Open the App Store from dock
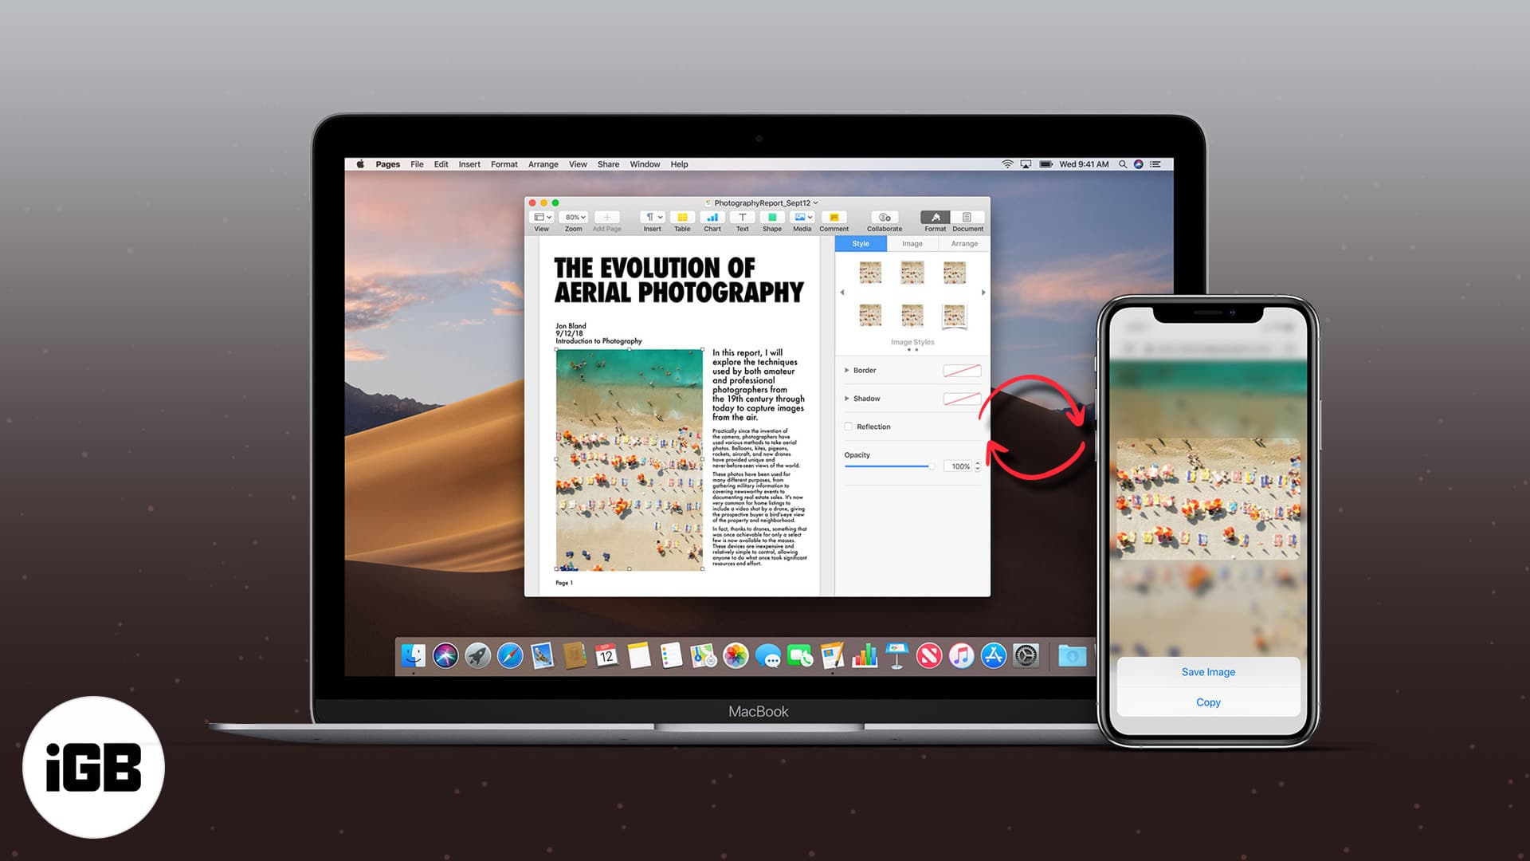The height and width of the screenshot is (861, 1530). (x=994, y=656)
